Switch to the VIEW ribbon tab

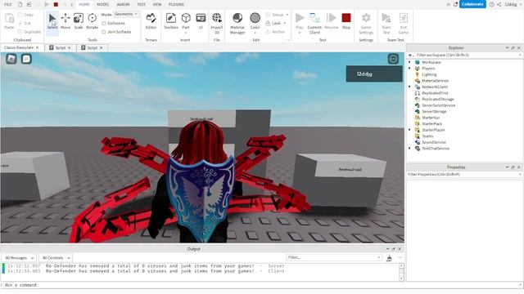tap(156, 4)
